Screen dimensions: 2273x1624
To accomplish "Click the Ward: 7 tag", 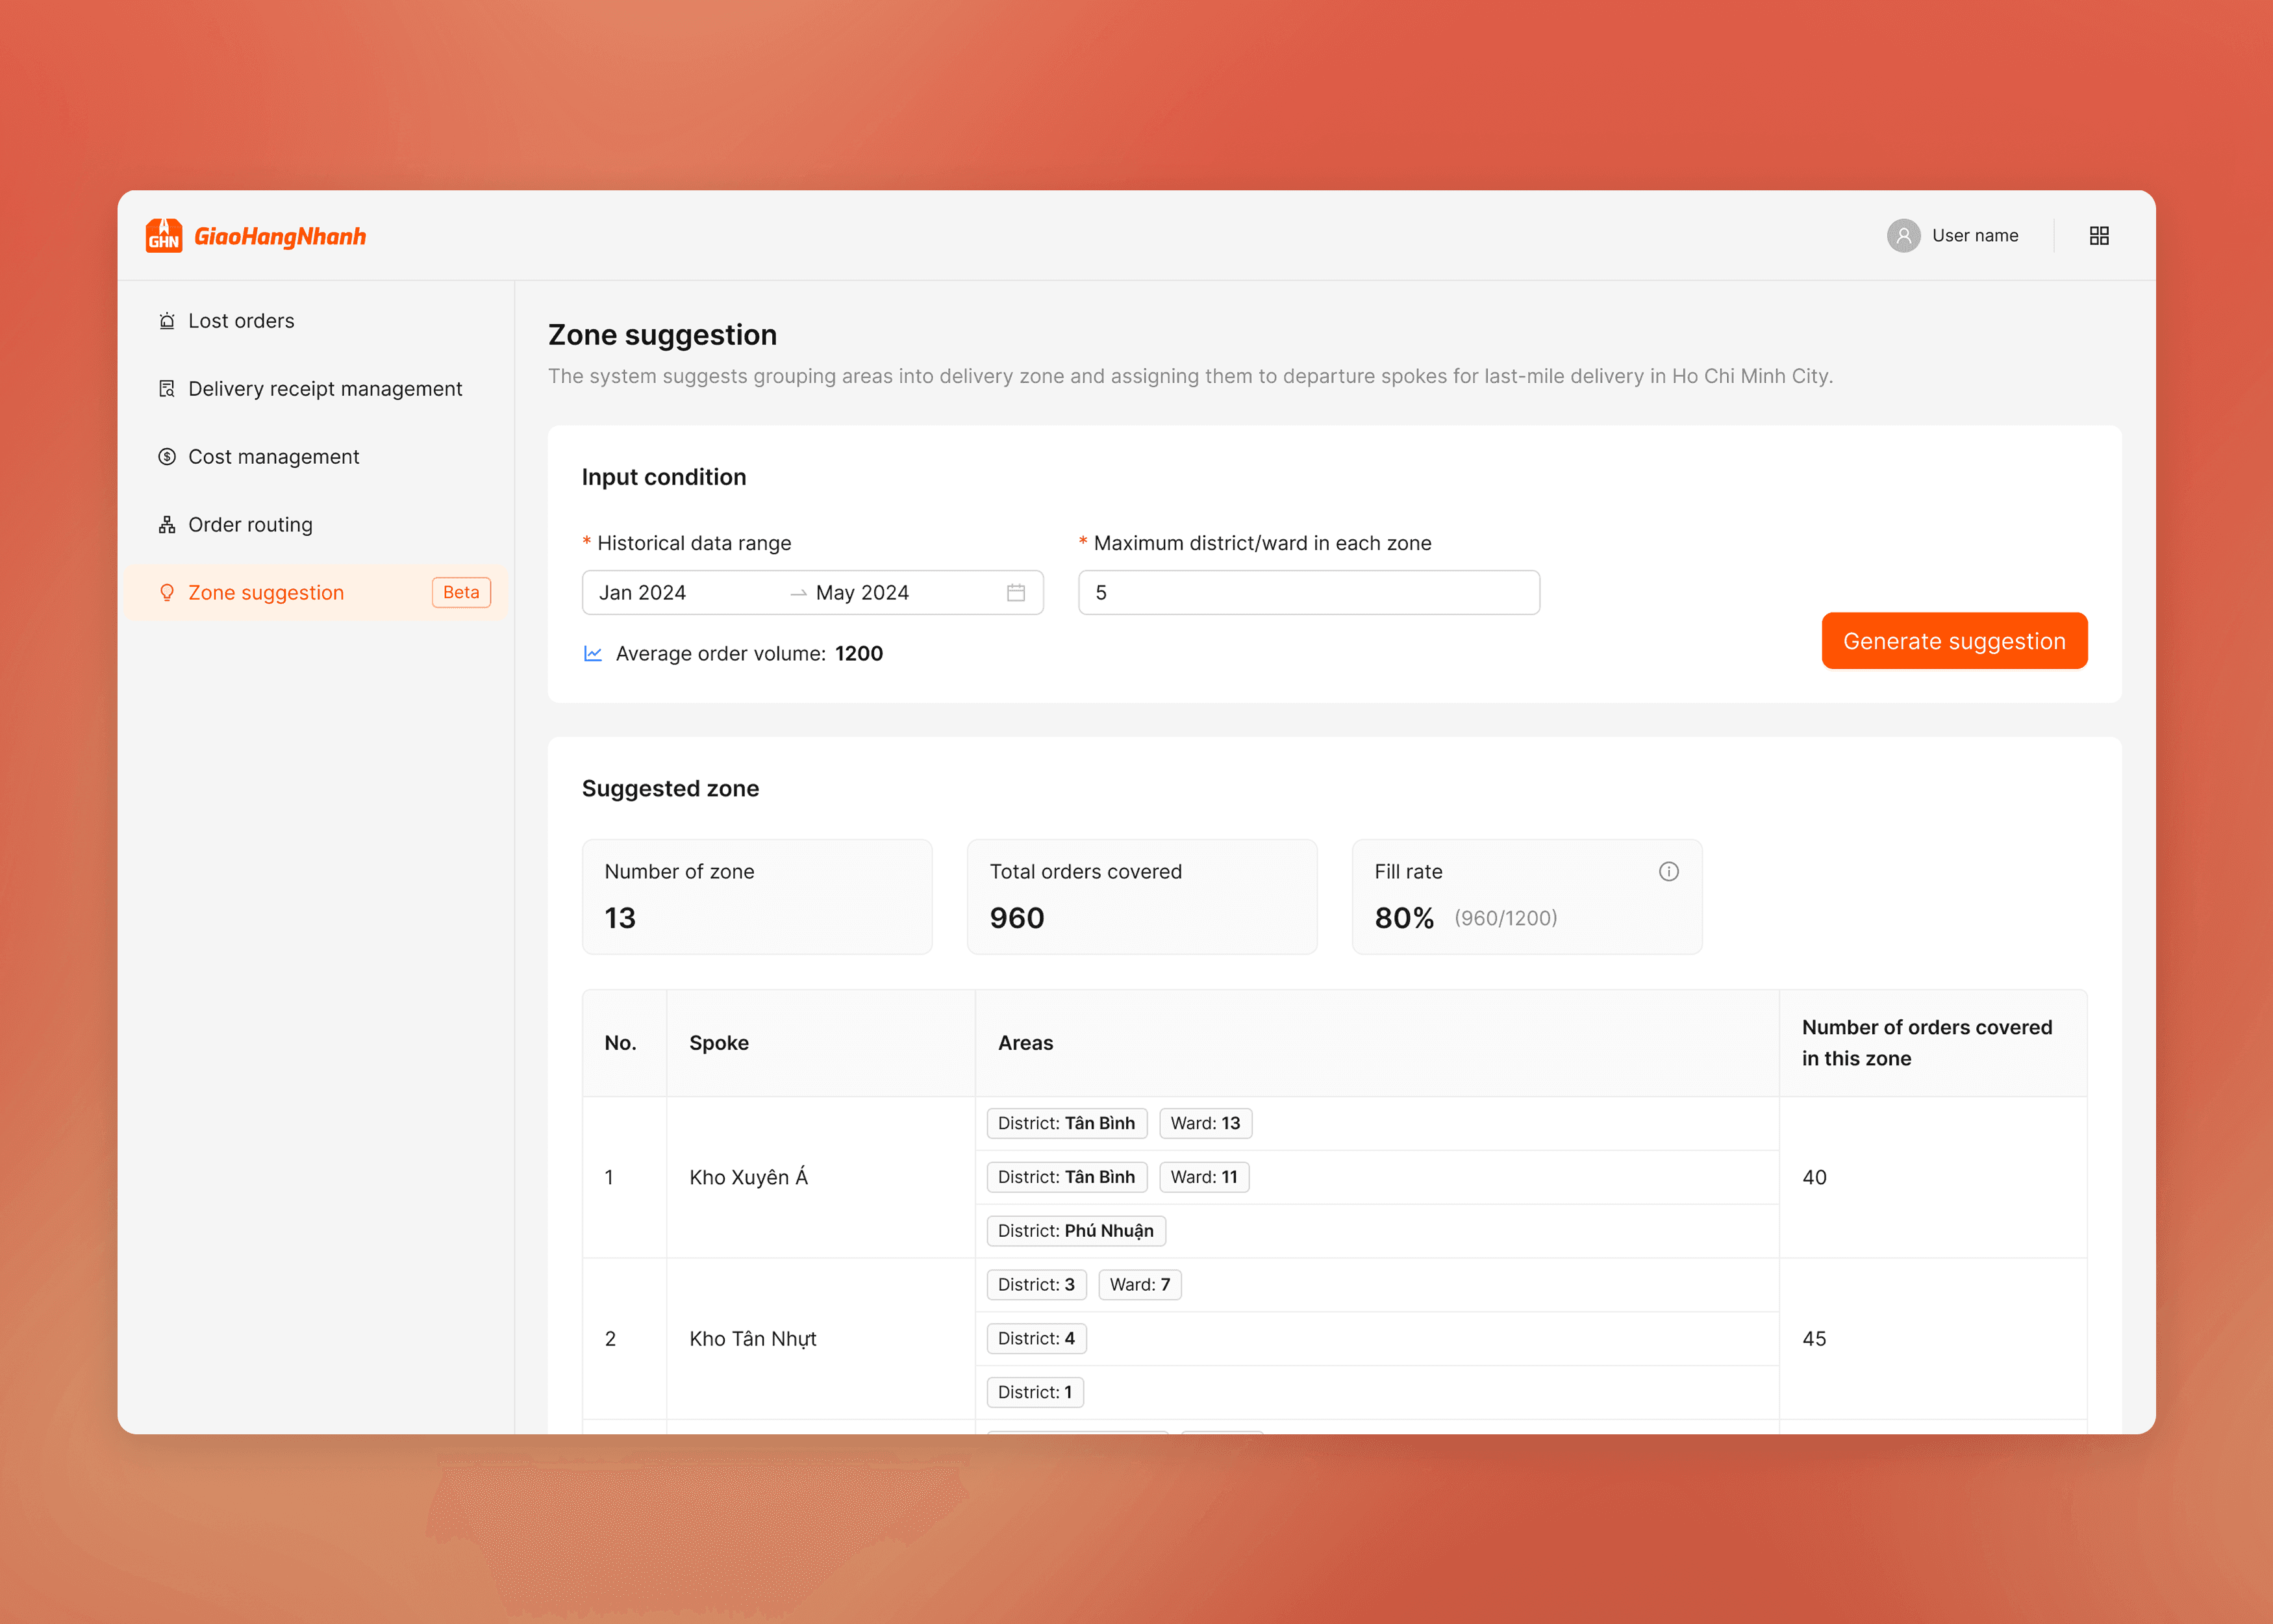I will [1140, 1285].
